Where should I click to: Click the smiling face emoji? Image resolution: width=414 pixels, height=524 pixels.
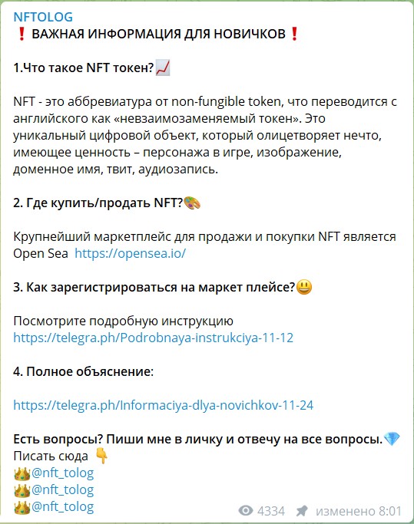click(304, 287)
